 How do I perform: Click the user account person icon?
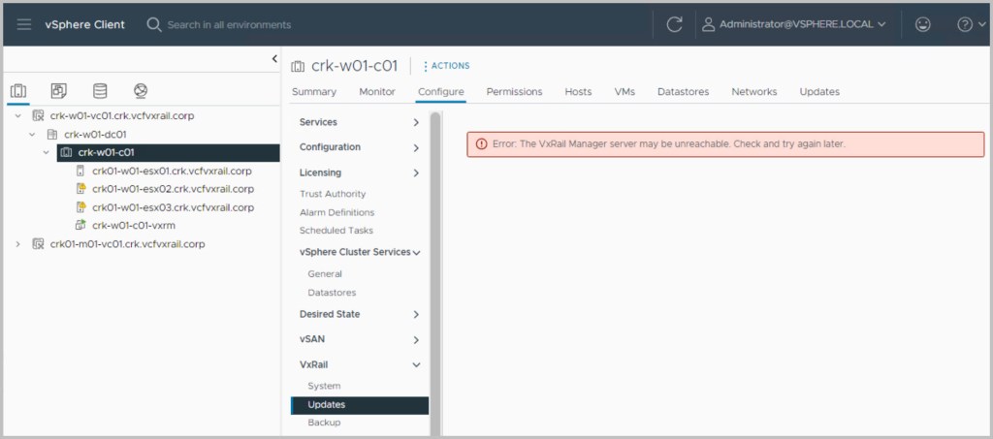[x=709, y=24]
